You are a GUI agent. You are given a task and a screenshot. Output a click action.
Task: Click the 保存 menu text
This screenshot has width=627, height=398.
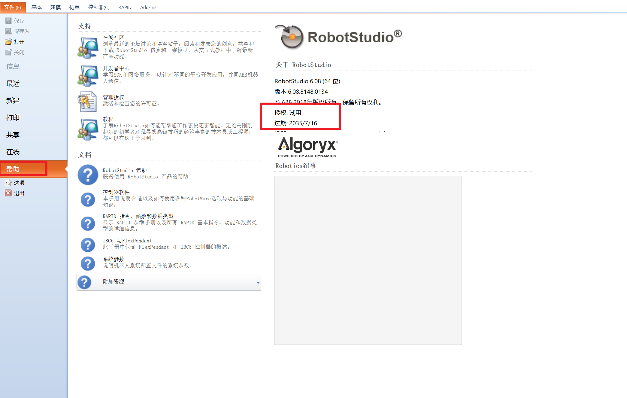pos(19,21)
